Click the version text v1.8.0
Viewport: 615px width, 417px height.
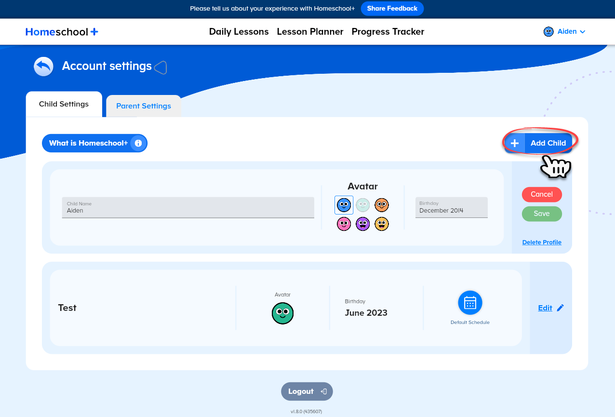[x=306, y=412]
